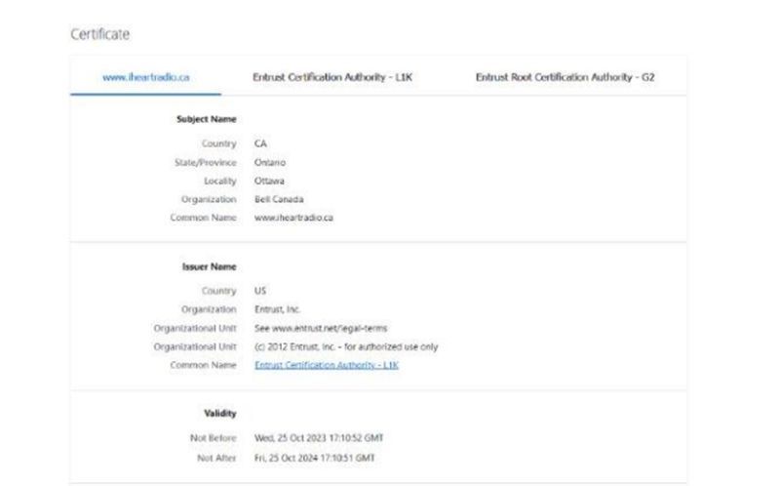Select the Locality field label

tap(220, 181)
